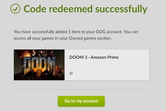The image size is (166, 111).
Task: Click the word redeemed in the heading
Action: pyautogui.click(x=71, y=9)
